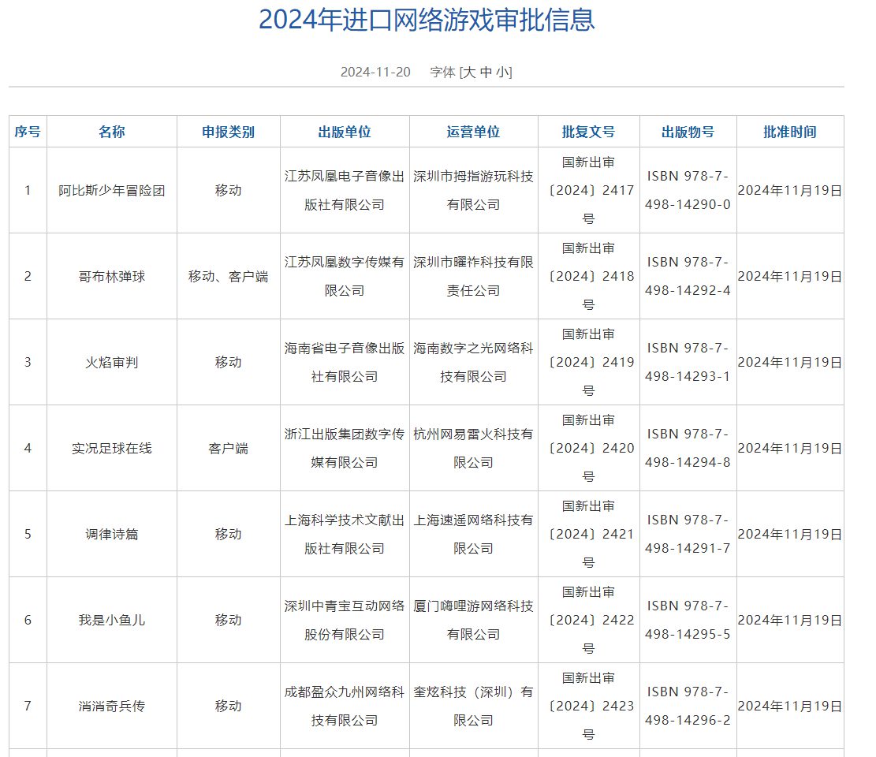Click the 批准时间 column header
The image size is (876, 757).
(789, 132)
